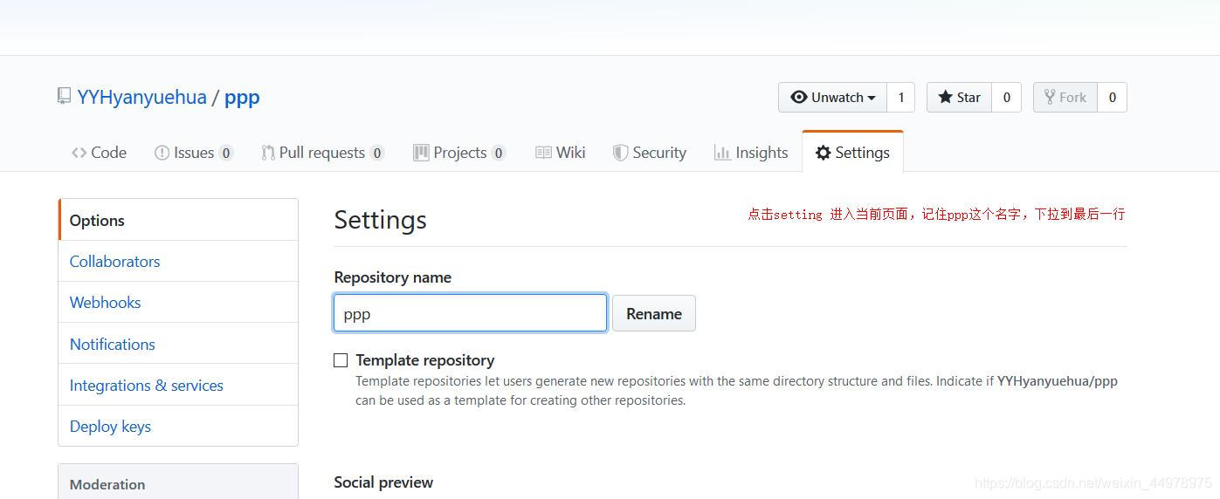Open Integrations & services in the sidebar
The width and height of the screenshot is (1220, 499).
178,385
